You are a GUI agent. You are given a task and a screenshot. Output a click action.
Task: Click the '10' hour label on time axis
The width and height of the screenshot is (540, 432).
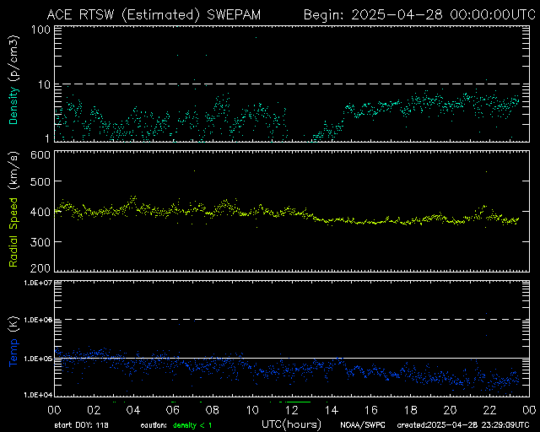click(252, 410)
